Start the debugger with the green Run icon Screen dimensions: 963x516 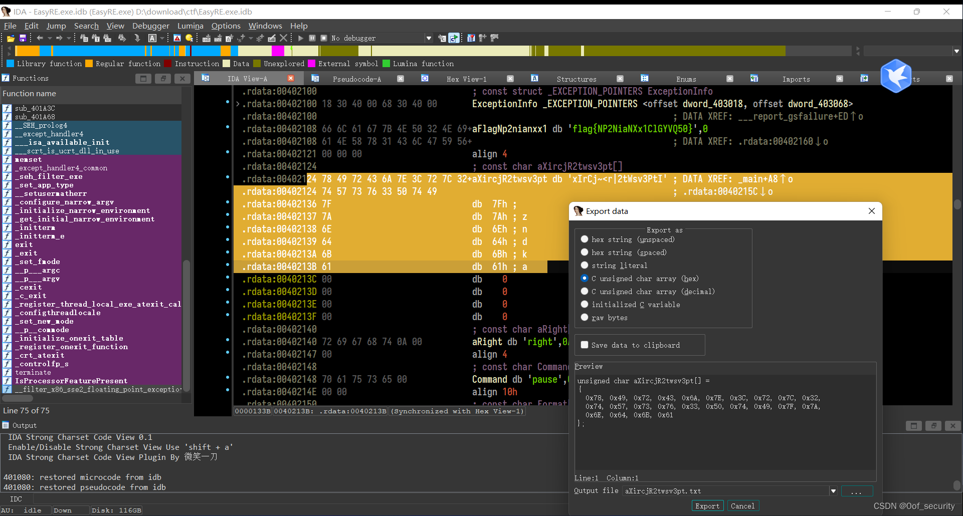300,38
